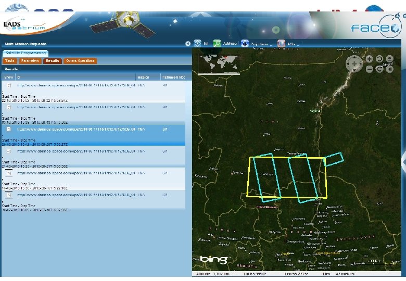Screen dimensions: 406x281
Task: Open the fourth result's deimos-space URL
Action: pyautogui.click(x=76, y=151)
